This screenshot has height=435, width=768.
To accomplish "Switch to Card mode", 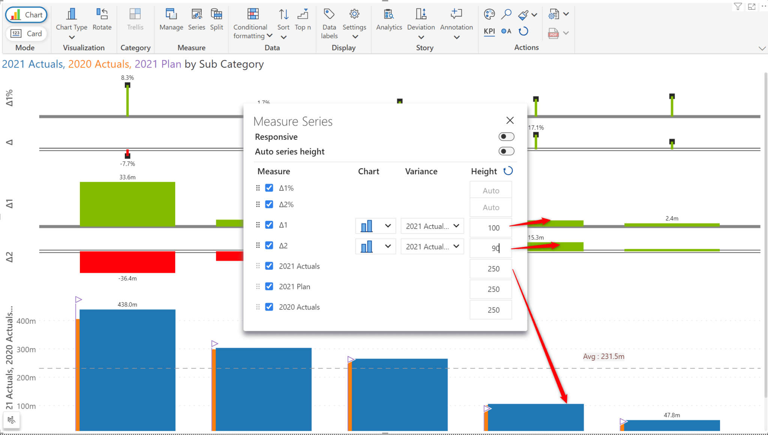I will tap(26, 33).
